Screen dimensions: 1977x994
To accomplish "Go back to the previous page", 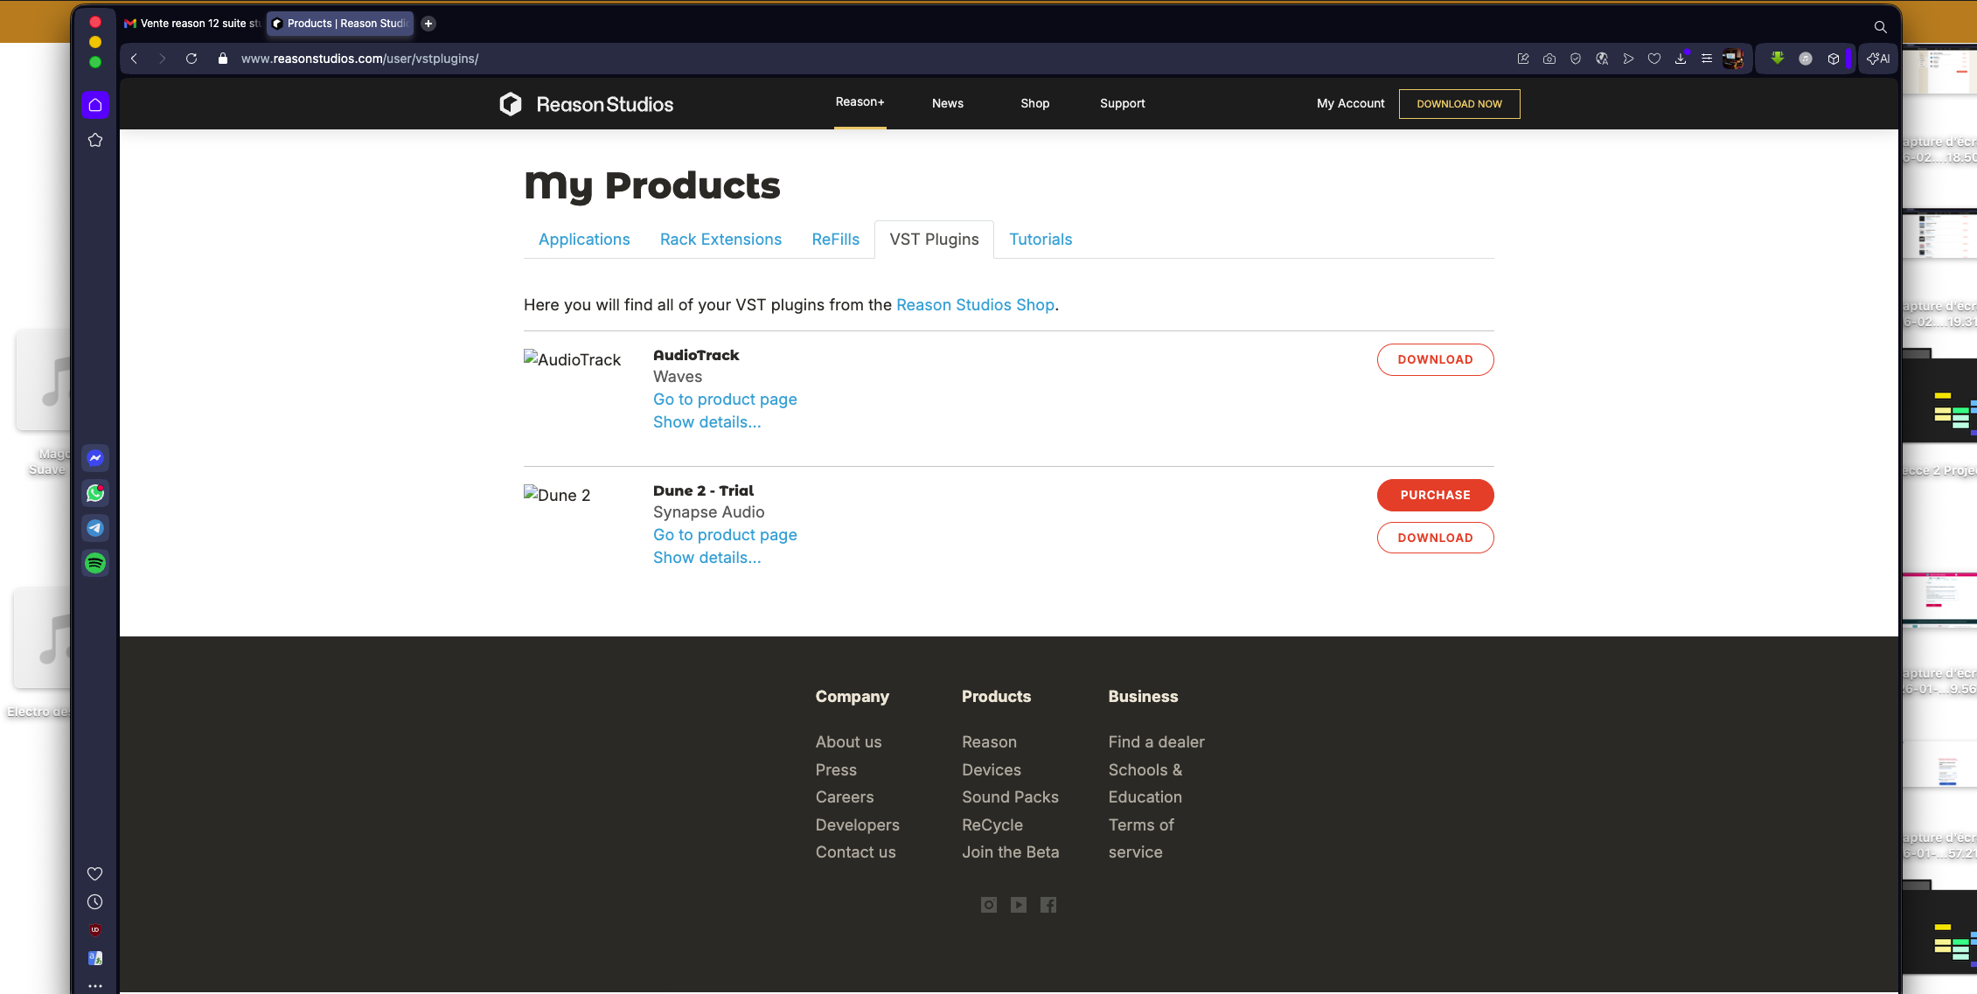I will point(134,59).
